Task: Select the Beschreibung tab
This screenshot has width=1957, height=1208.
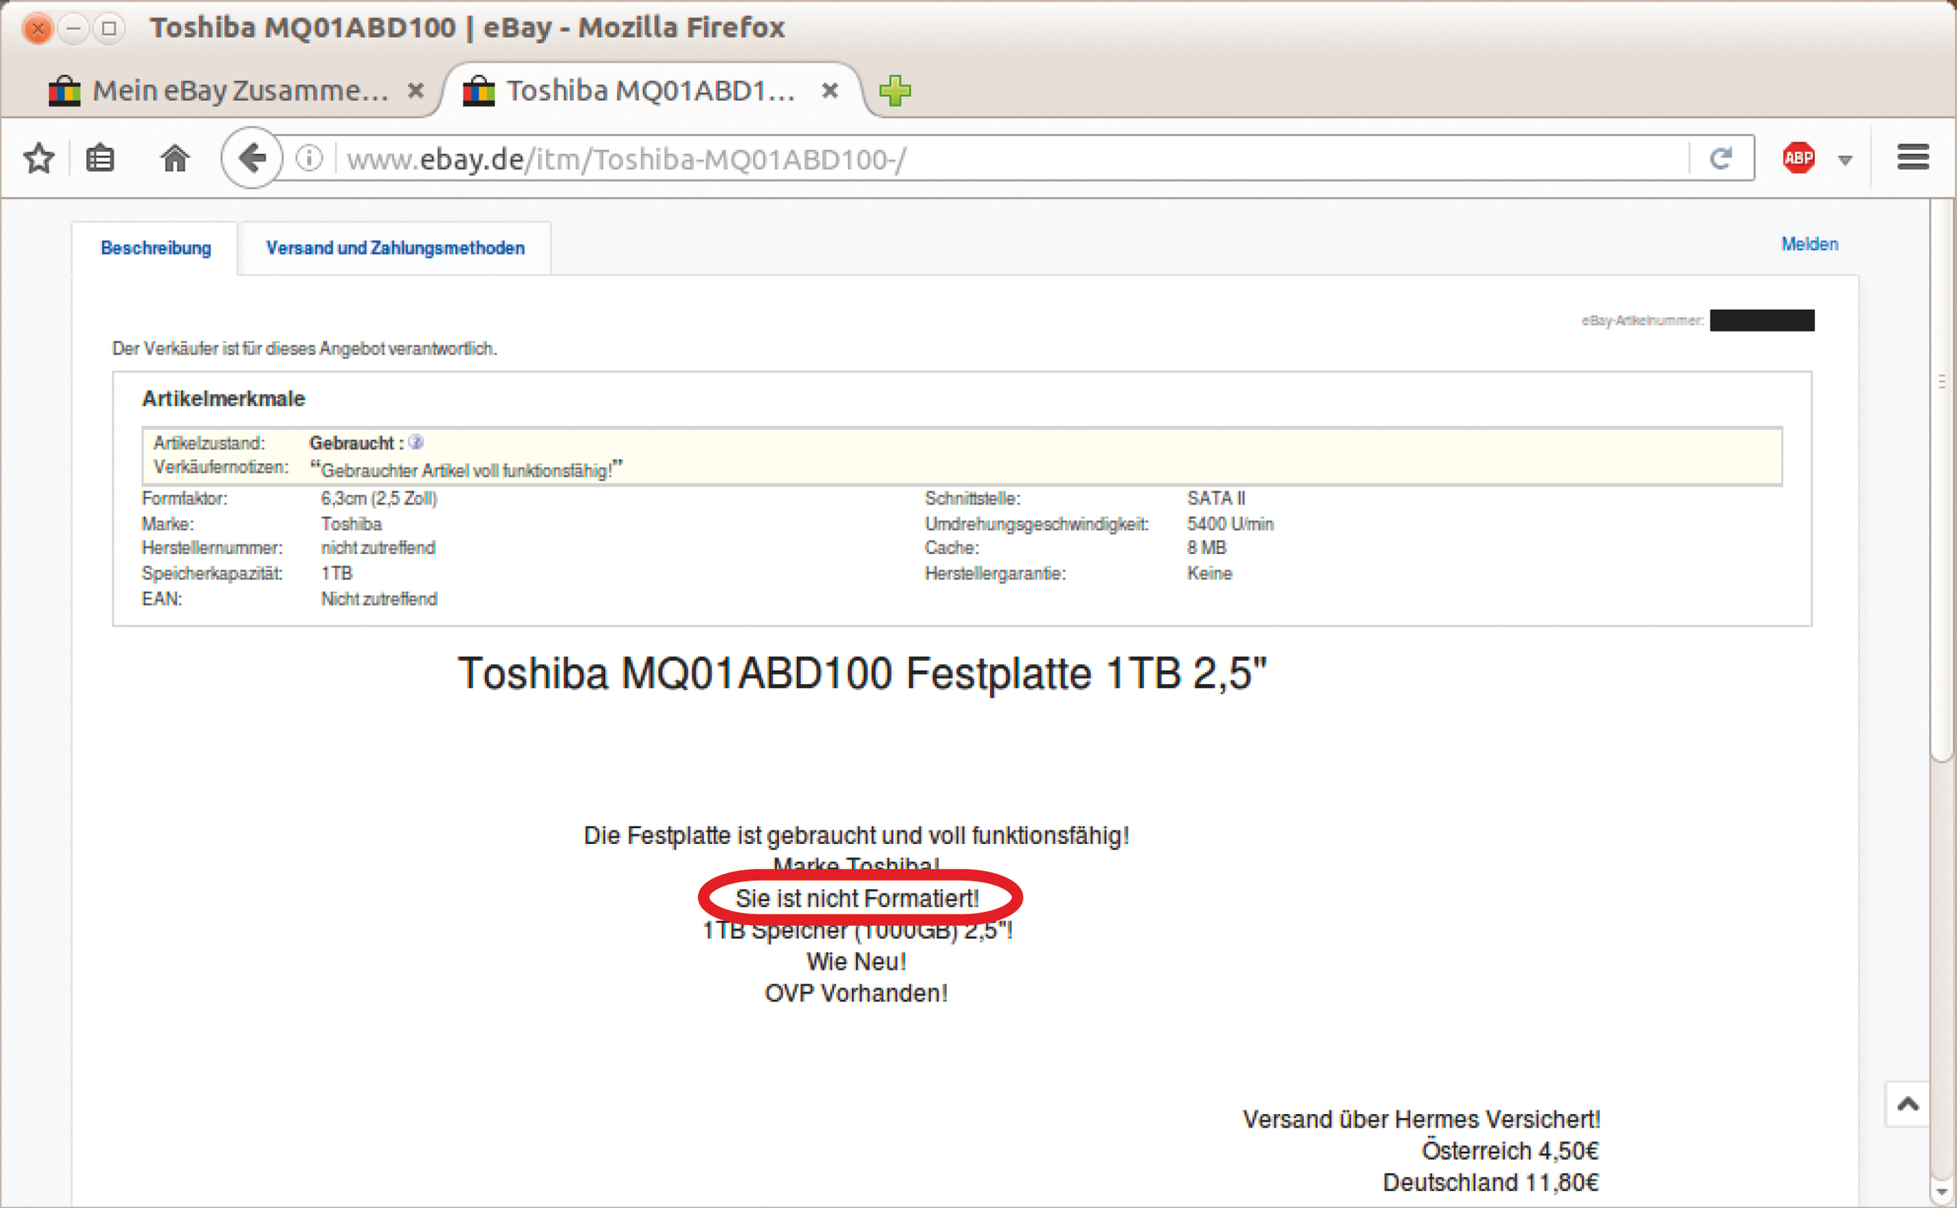Action: [x=156, y=249]
